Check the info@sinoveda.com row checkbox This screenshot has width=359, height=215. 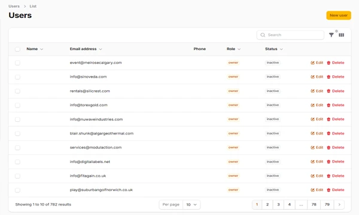[x=17, y=77]
